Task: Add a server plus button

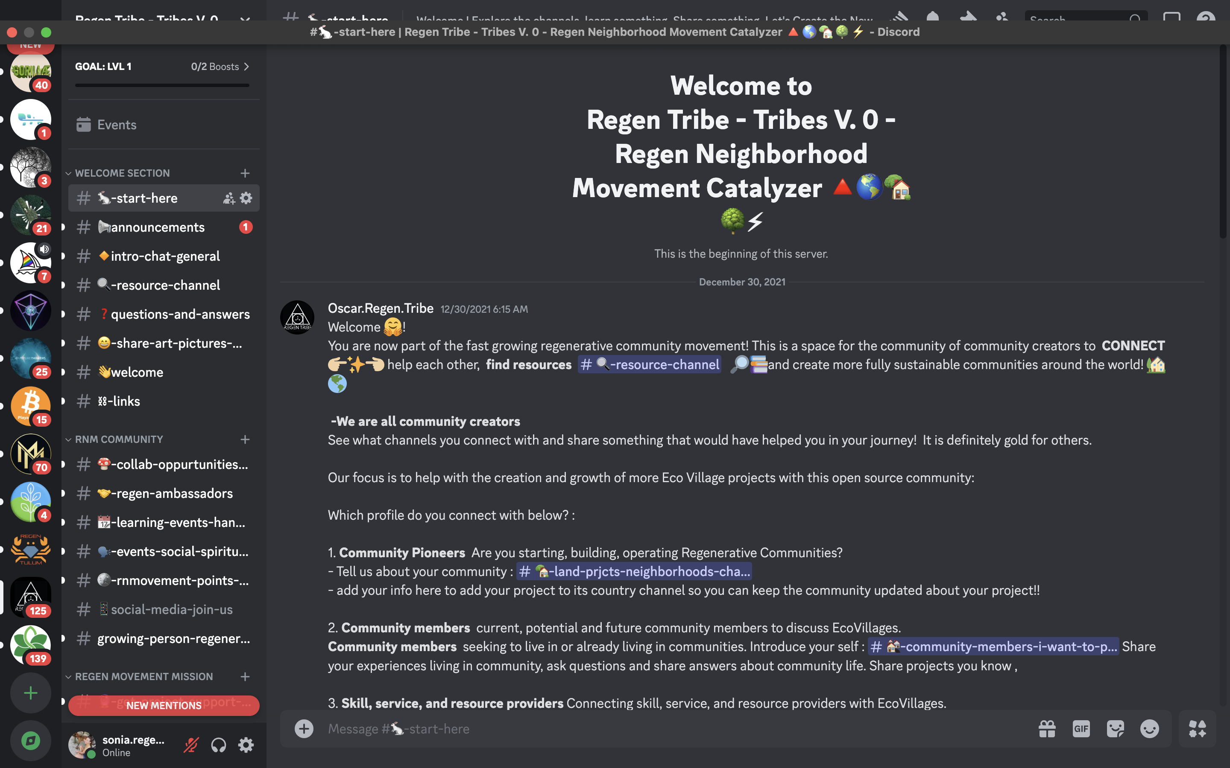Action: pos(30,693)
